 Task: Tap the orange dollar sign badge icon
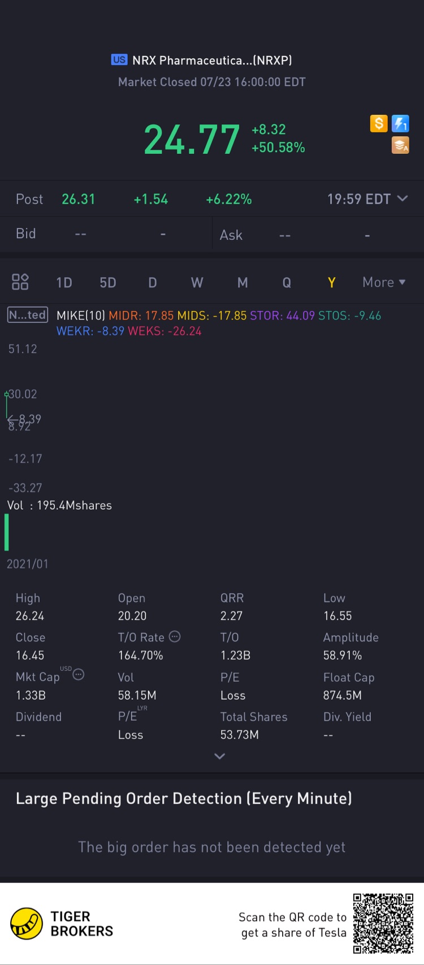(x=378, y=123)
